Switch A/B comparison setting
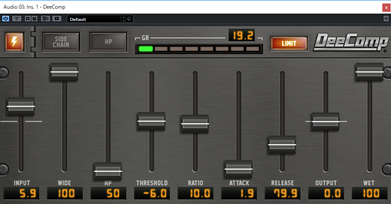391x204 pixels. pos(45,19)
